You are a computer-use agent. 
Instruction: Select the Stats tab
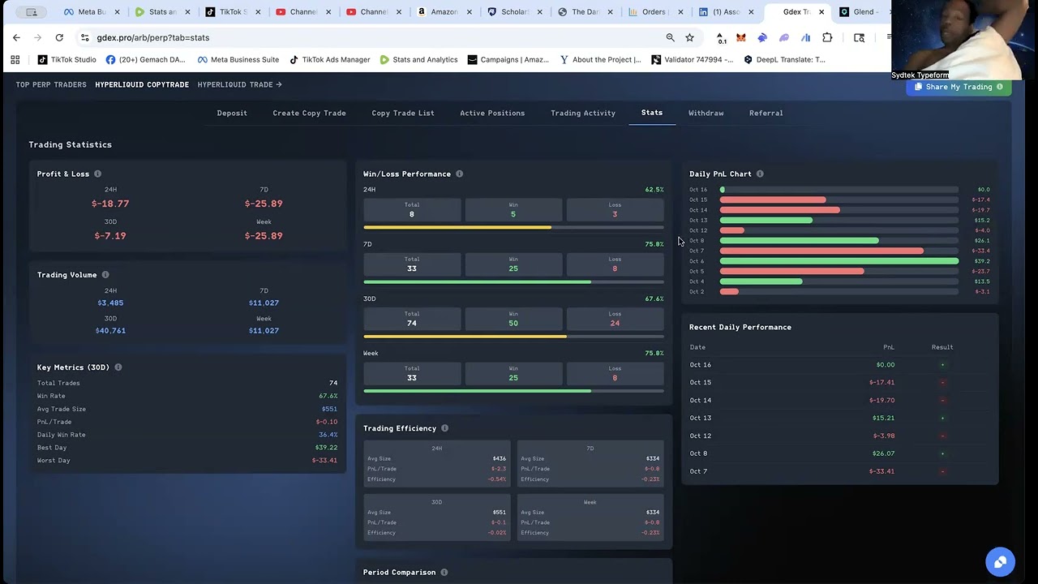(652, 113)
